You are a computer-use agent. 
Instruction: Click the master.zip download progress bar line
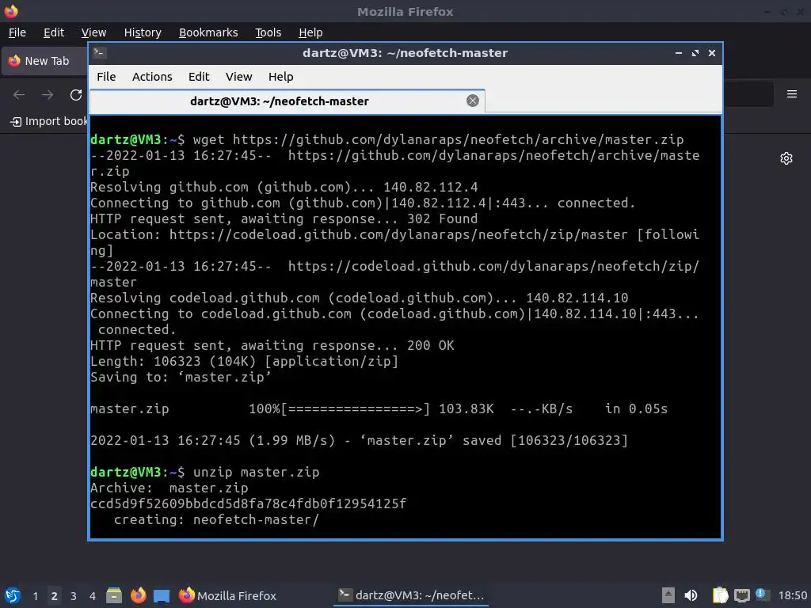(x=379, y=409)
